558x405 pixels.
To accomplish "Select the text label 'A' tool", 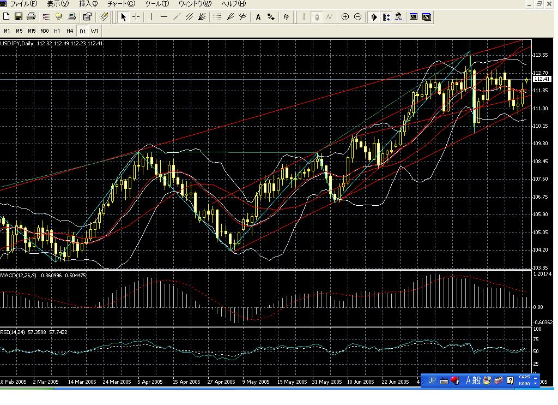I will 258,17.
